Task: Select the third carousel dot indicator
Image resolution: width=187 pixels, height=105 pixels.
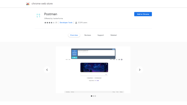Action: click(95, 96)
